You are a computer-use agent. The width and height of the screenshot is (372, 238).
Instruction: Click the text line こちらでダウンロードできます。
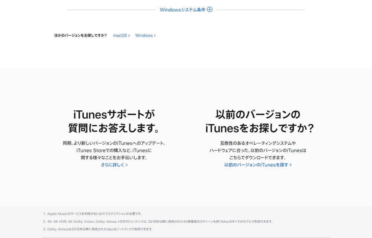click(x=258, y=158)
